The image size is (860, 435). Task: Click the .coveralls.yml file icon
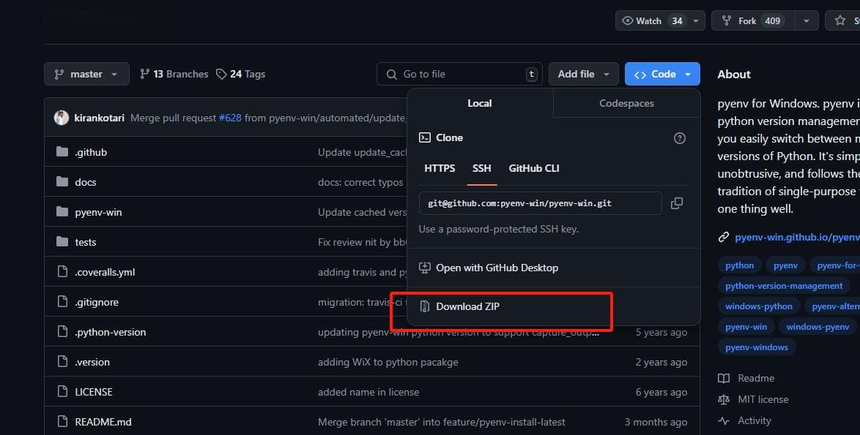[x=62, y=272]
